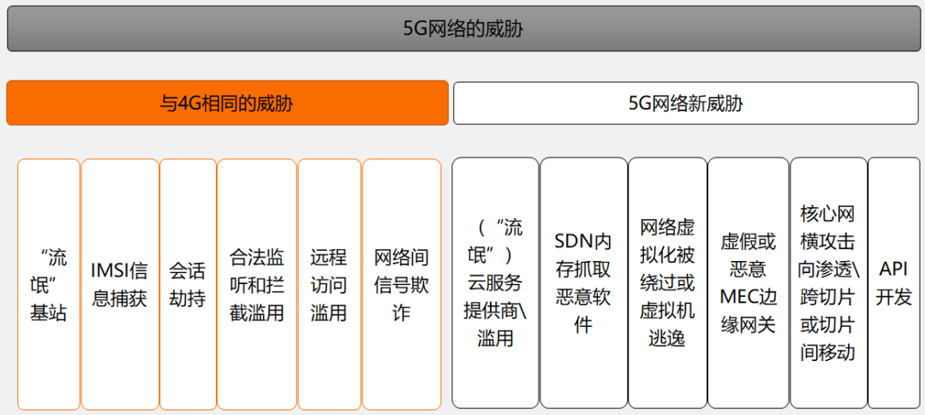
Task: Click the 虚假或恶意MEC边缘网关 box
Action: click(x=748, y=282)
